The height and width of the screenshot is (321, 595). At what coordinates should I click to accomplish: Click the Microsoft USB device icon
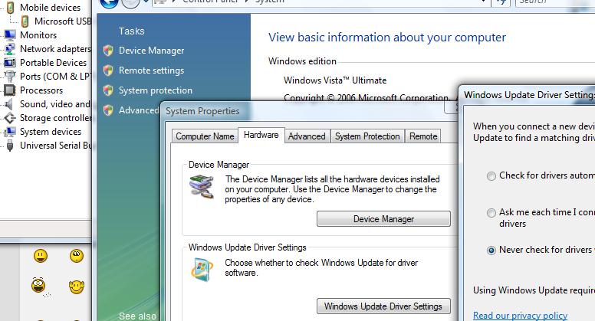pyautogui.click(x=25, y=21)
